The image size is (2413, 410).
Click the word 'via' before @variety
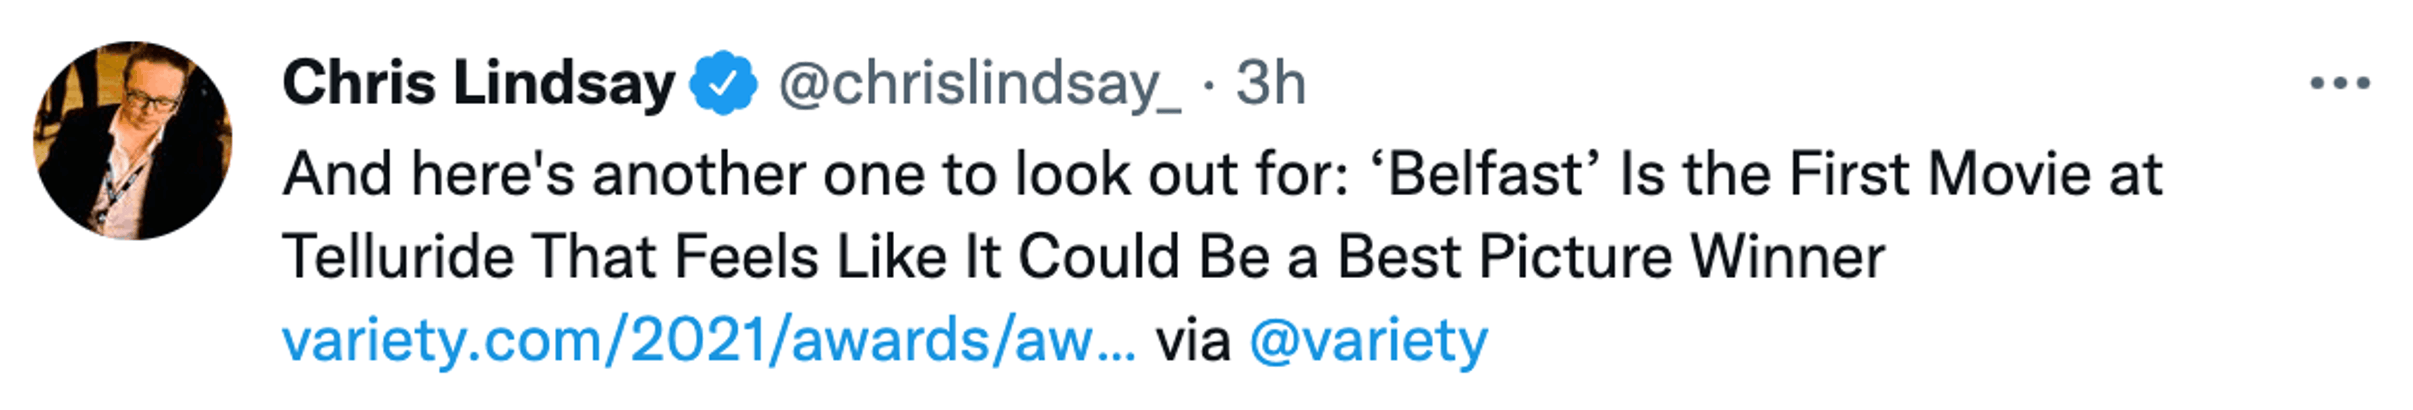1191,340
